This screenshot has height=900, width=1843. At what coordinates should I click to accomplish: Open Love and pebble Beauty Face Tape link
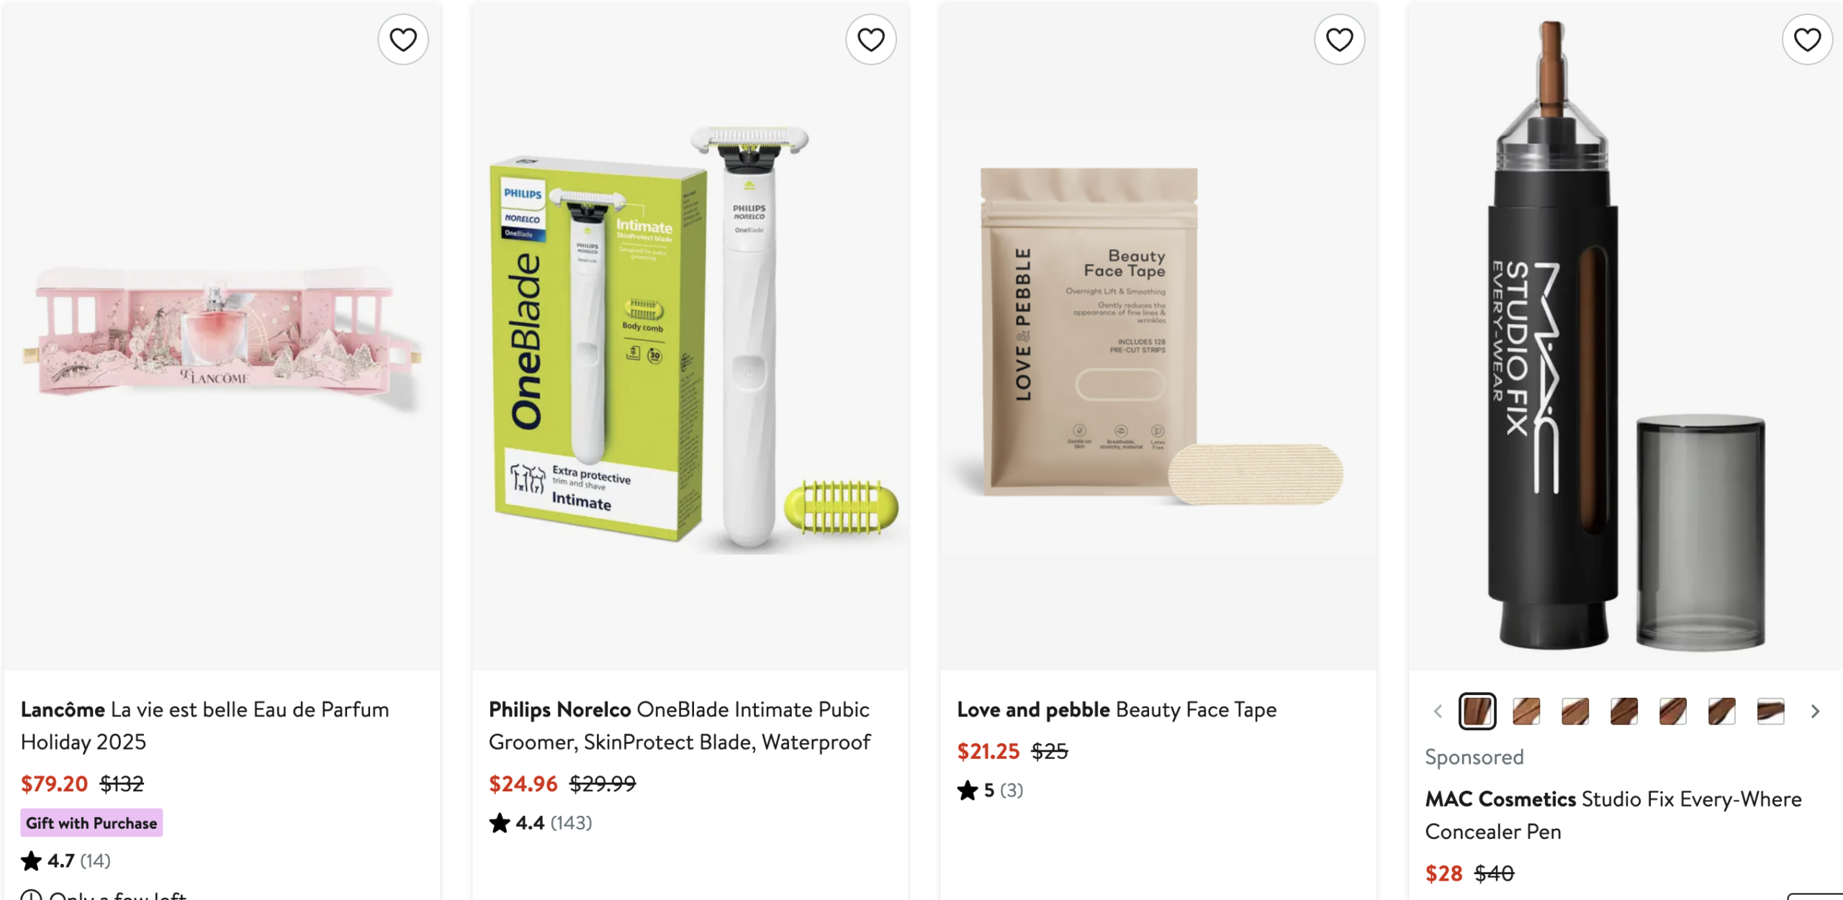tap(1117, 710)
